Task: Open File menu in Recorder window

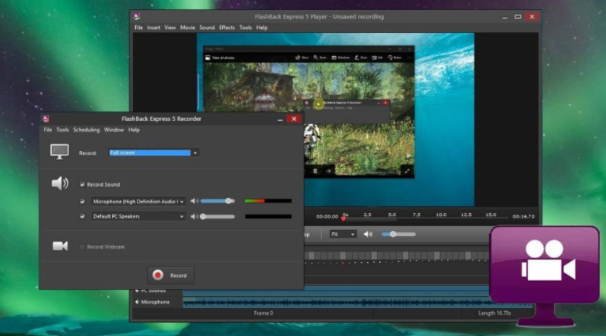Action: 48,130
